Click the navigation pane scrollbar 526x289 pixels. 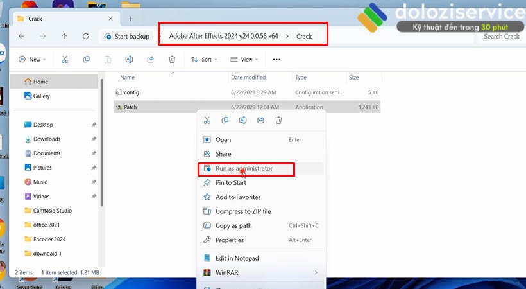point(101,143)
